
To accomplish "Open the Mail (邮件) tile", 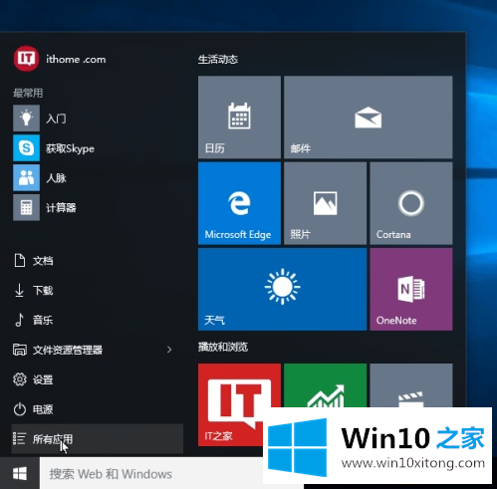I will pyautogui.click(x=368, y=117).
